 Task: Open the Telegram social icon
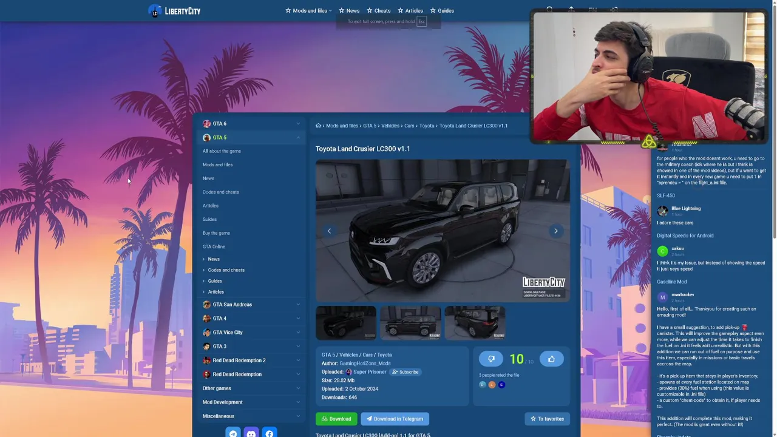click(233, 433)
